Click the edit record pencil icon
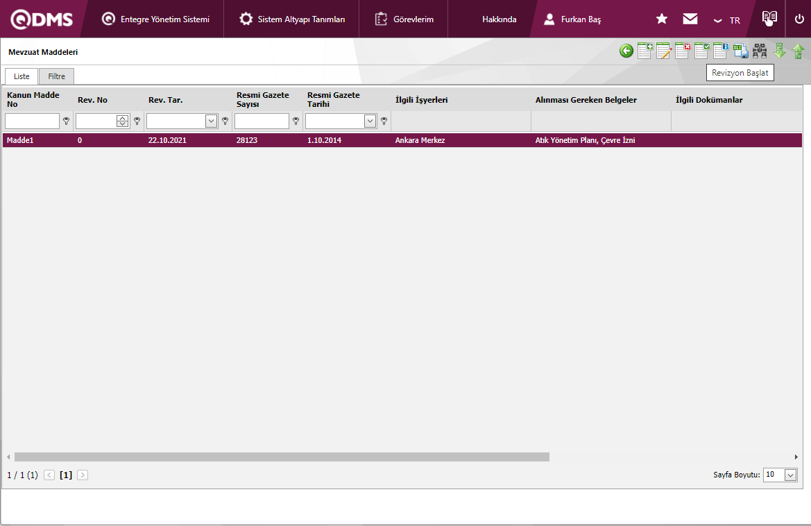This screenshot has height=526, width=811. click(664, 51)
